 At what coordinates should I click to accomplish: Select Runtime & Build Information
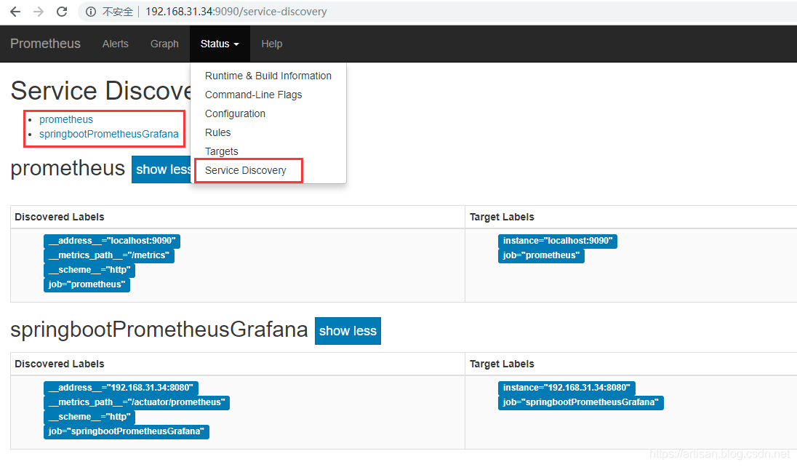pos(268,76)
